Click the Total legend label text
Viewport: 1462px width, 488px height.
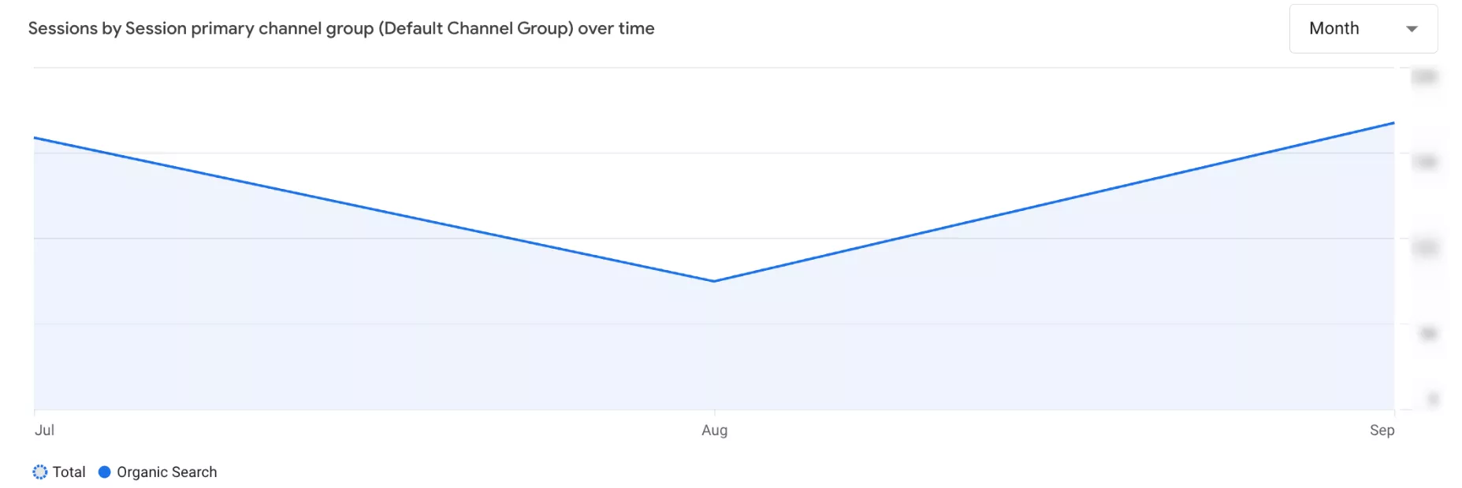[x=69, y=472]
